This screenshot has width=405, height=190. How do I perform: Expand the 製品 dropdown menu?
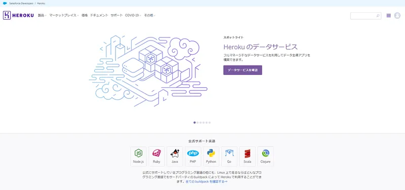click(x=42, y=15)
